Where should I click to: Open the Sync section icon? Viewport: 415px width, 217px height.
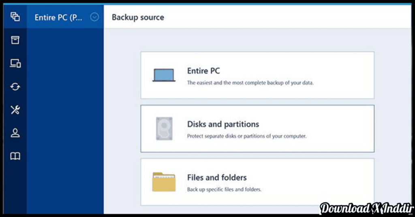tap(15, 87)
